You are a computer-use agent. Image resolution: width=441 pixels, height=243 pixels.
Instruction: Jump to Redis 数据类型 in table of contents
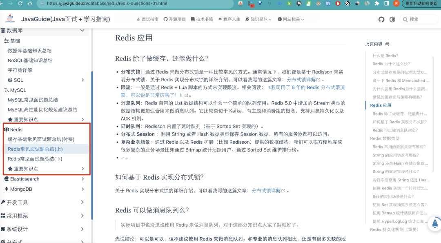point(385,139)
